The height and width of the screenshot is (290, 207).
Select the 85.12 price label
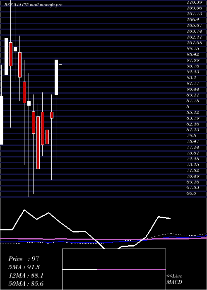click(x=193, y=112)
